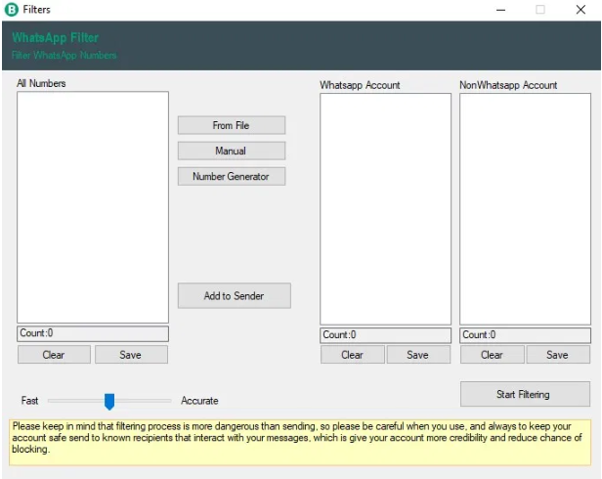This screenshot has width=602, height=479.
Task: Click the 'Whatsapp Account' label
Action: tap(360, 85)
